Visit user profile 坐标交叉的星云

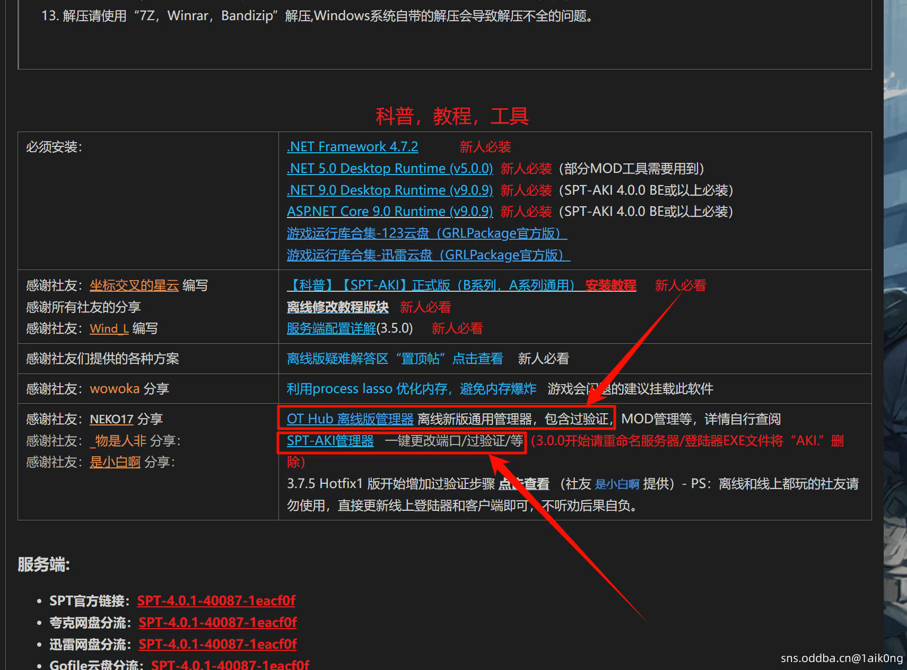coord(134,286)
